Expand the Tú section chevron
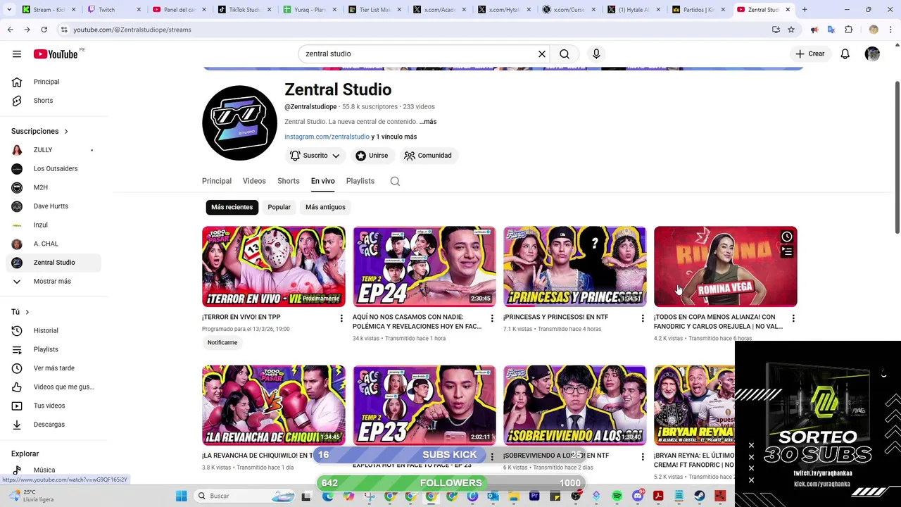Screen dimensions: 901x507 [x=27, y=312]
